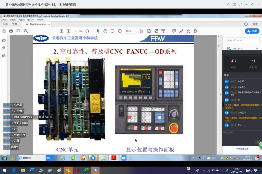Click the help question mark icon

[x=246, y=24]
